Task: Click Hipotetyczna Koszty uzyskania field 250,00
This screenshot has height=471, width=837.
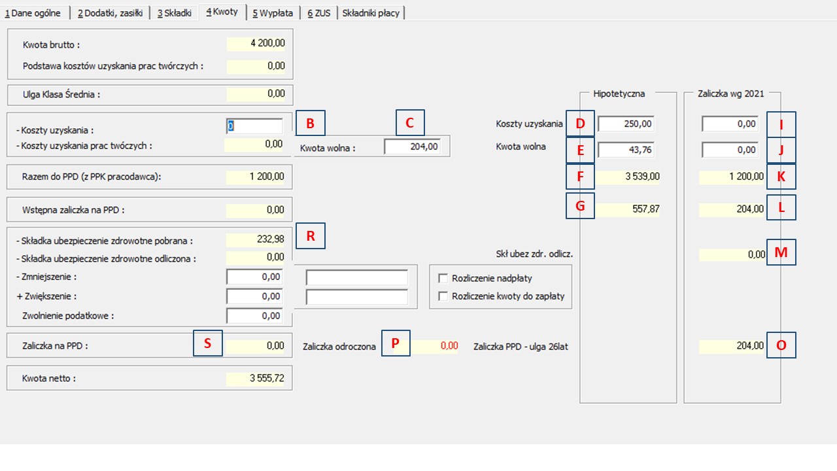Action: pos(626,124)
